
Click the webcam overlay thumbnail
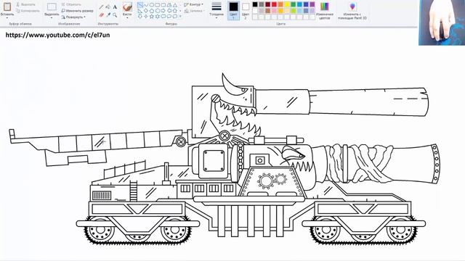(442, 22)
